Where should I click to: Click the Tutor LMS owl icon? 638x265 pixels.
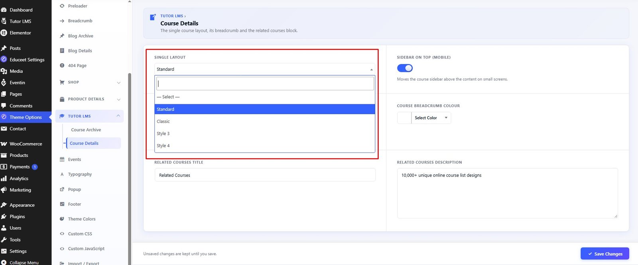[4, 21]
